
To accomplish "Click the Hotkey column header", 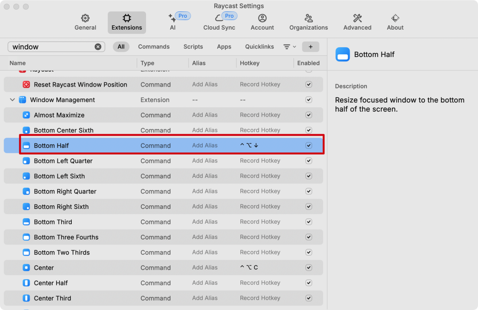I will click(x=249, y=63).
